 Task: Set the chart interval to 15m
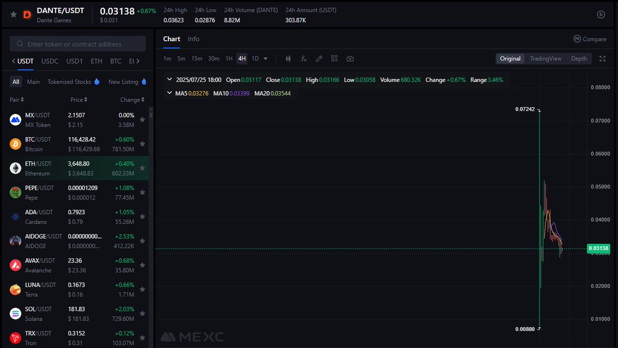197,59
